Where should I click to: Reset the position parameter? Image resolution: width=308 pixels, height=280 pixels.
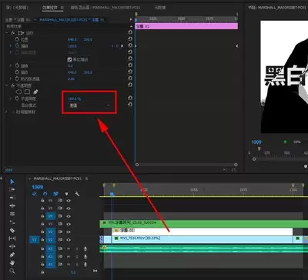(130, 38)
